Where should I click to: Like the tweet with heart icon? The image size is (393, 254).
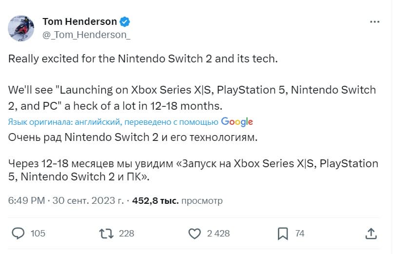point(195,234)
